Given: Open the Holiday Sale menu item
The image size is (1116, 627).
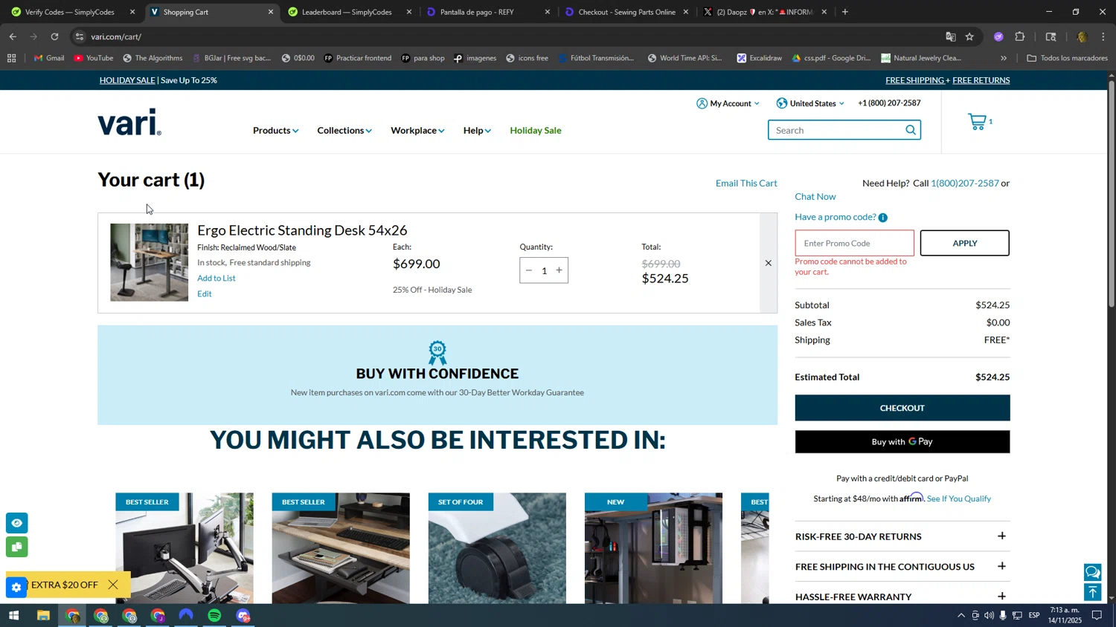Looking at the screenshot, I should pyautogui.click(x=536, y=131).
